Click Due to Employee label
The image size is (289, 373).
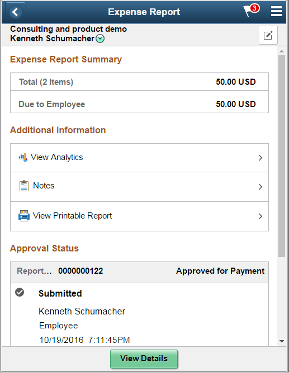(x=52, y=104)
